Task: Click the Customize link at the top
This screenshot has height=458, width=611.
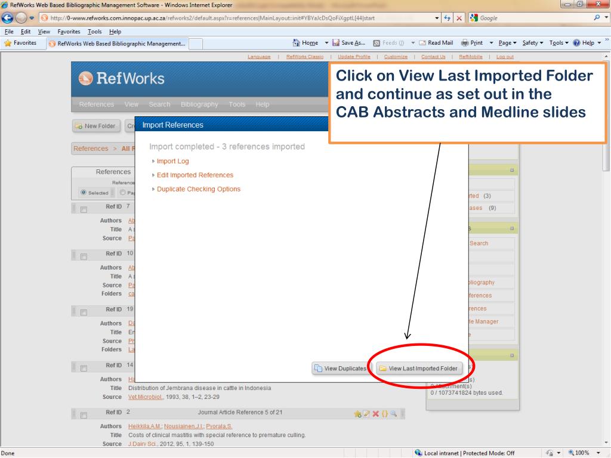Action: (396, 57)
